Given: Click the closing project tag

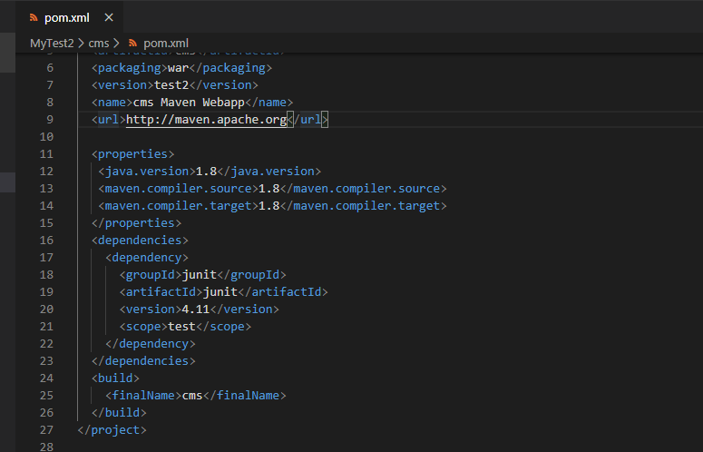Looking at the screenshot, I should 112,429.
